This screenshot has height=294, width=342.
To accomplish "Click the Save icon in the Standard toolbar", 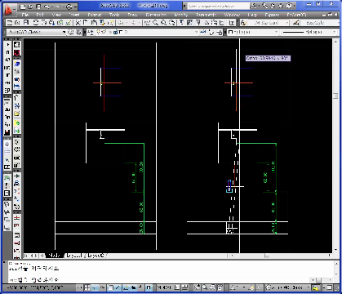I will (x=26, y=23).
